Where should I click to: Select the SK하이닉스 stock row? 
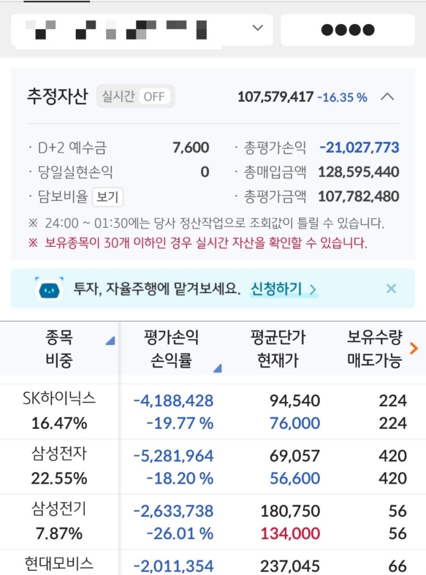pyautogui.click(x=213, y=411)
